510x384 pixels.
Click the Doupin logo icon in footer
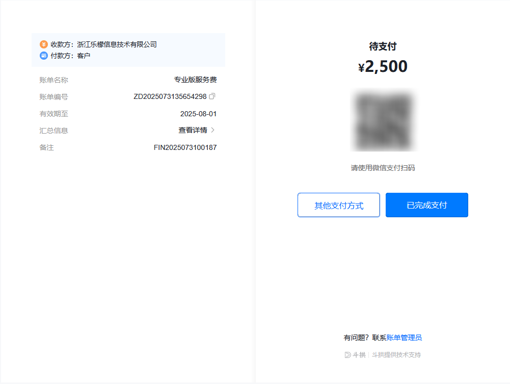click(347, 355)
